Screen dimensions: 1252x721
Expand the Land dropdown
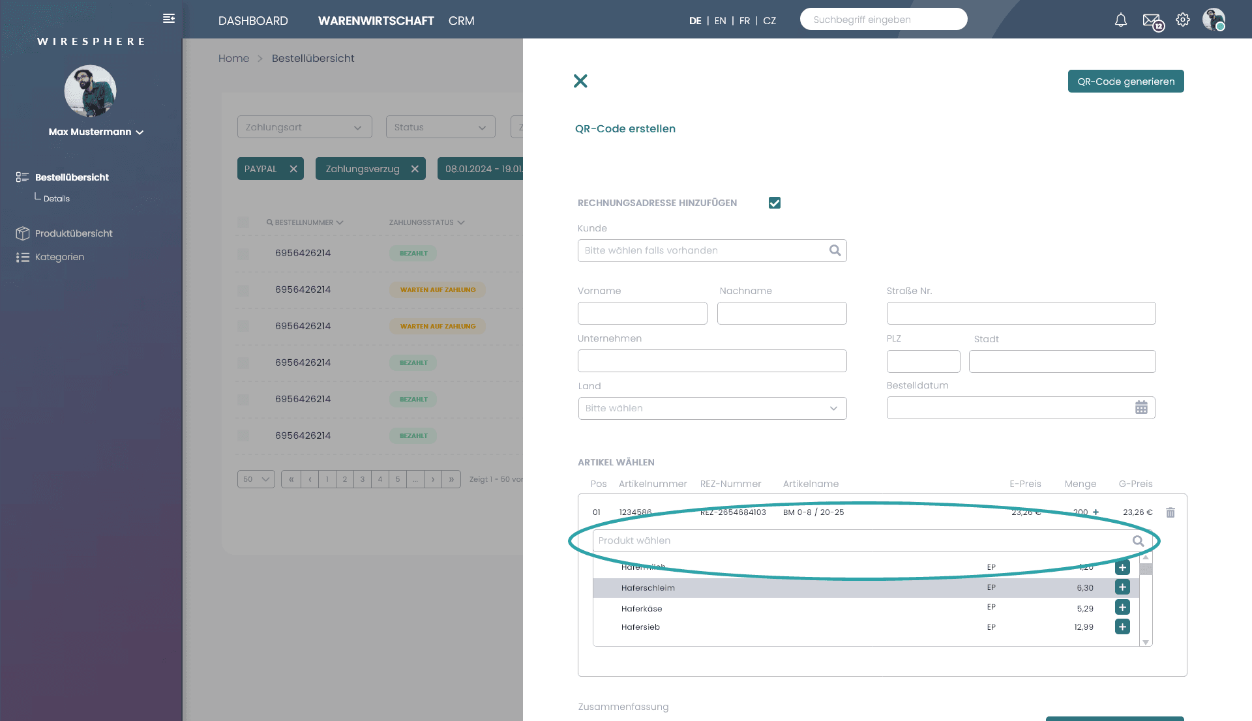click(x=712, y=409)
